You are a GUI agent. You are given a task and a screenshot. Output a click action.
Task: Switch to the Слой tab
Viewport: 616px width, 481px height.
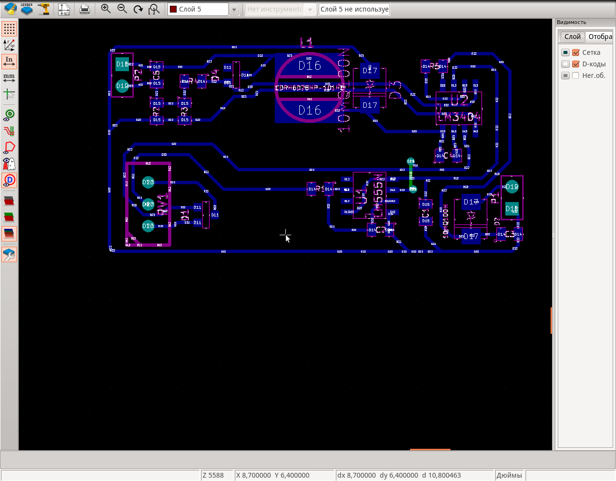[x=572, y=37]
